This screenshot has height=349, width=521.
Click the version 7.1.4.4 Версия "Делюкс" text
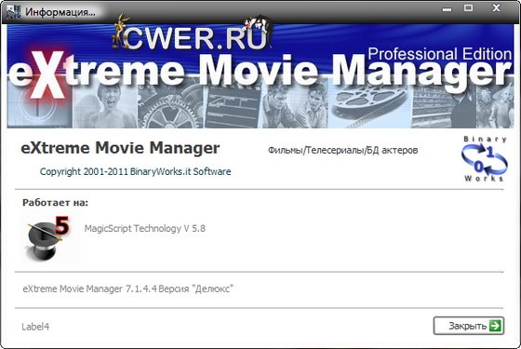pos(128,289)
